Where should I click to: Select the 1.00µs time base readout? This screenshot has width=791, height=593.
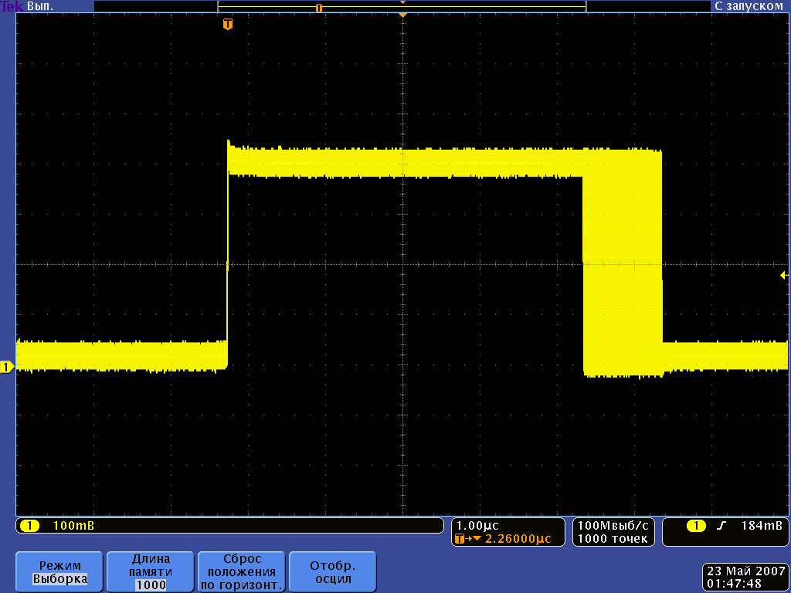coord(478,525)
